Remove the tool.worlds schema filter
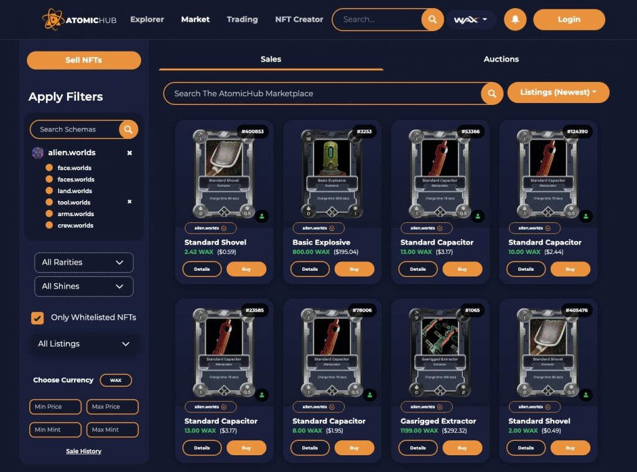This screenshot has width=637, height=472. pyautogui.click(x=129, y=202)
